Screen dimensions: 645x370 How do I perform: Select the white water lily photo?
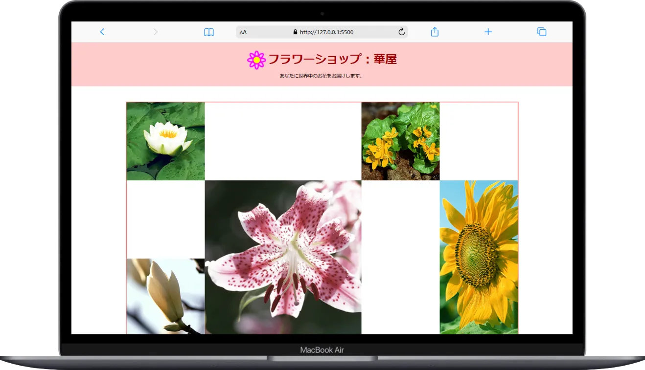[165, 141]
